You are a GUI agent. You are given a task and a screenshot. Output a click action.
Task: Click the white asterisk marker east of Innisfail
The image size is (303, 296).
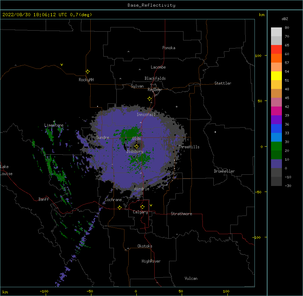point(176,107)
